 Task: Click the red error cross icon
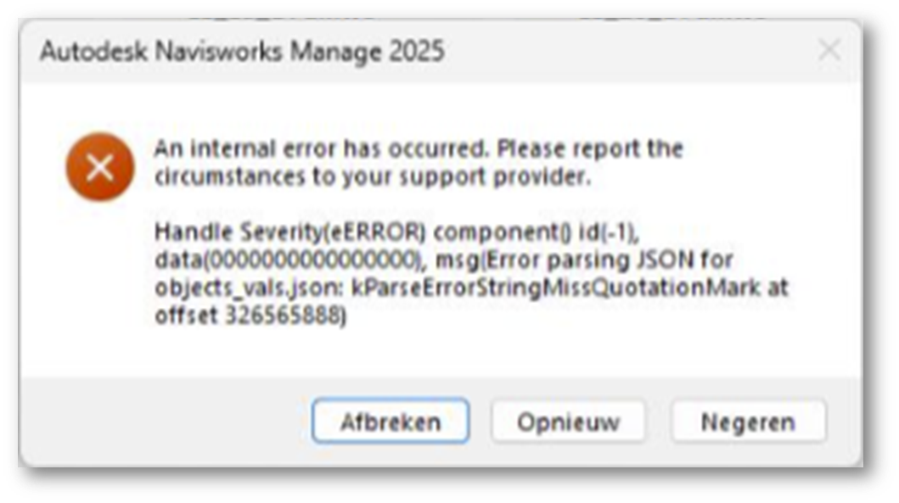[x=100, y=168]
